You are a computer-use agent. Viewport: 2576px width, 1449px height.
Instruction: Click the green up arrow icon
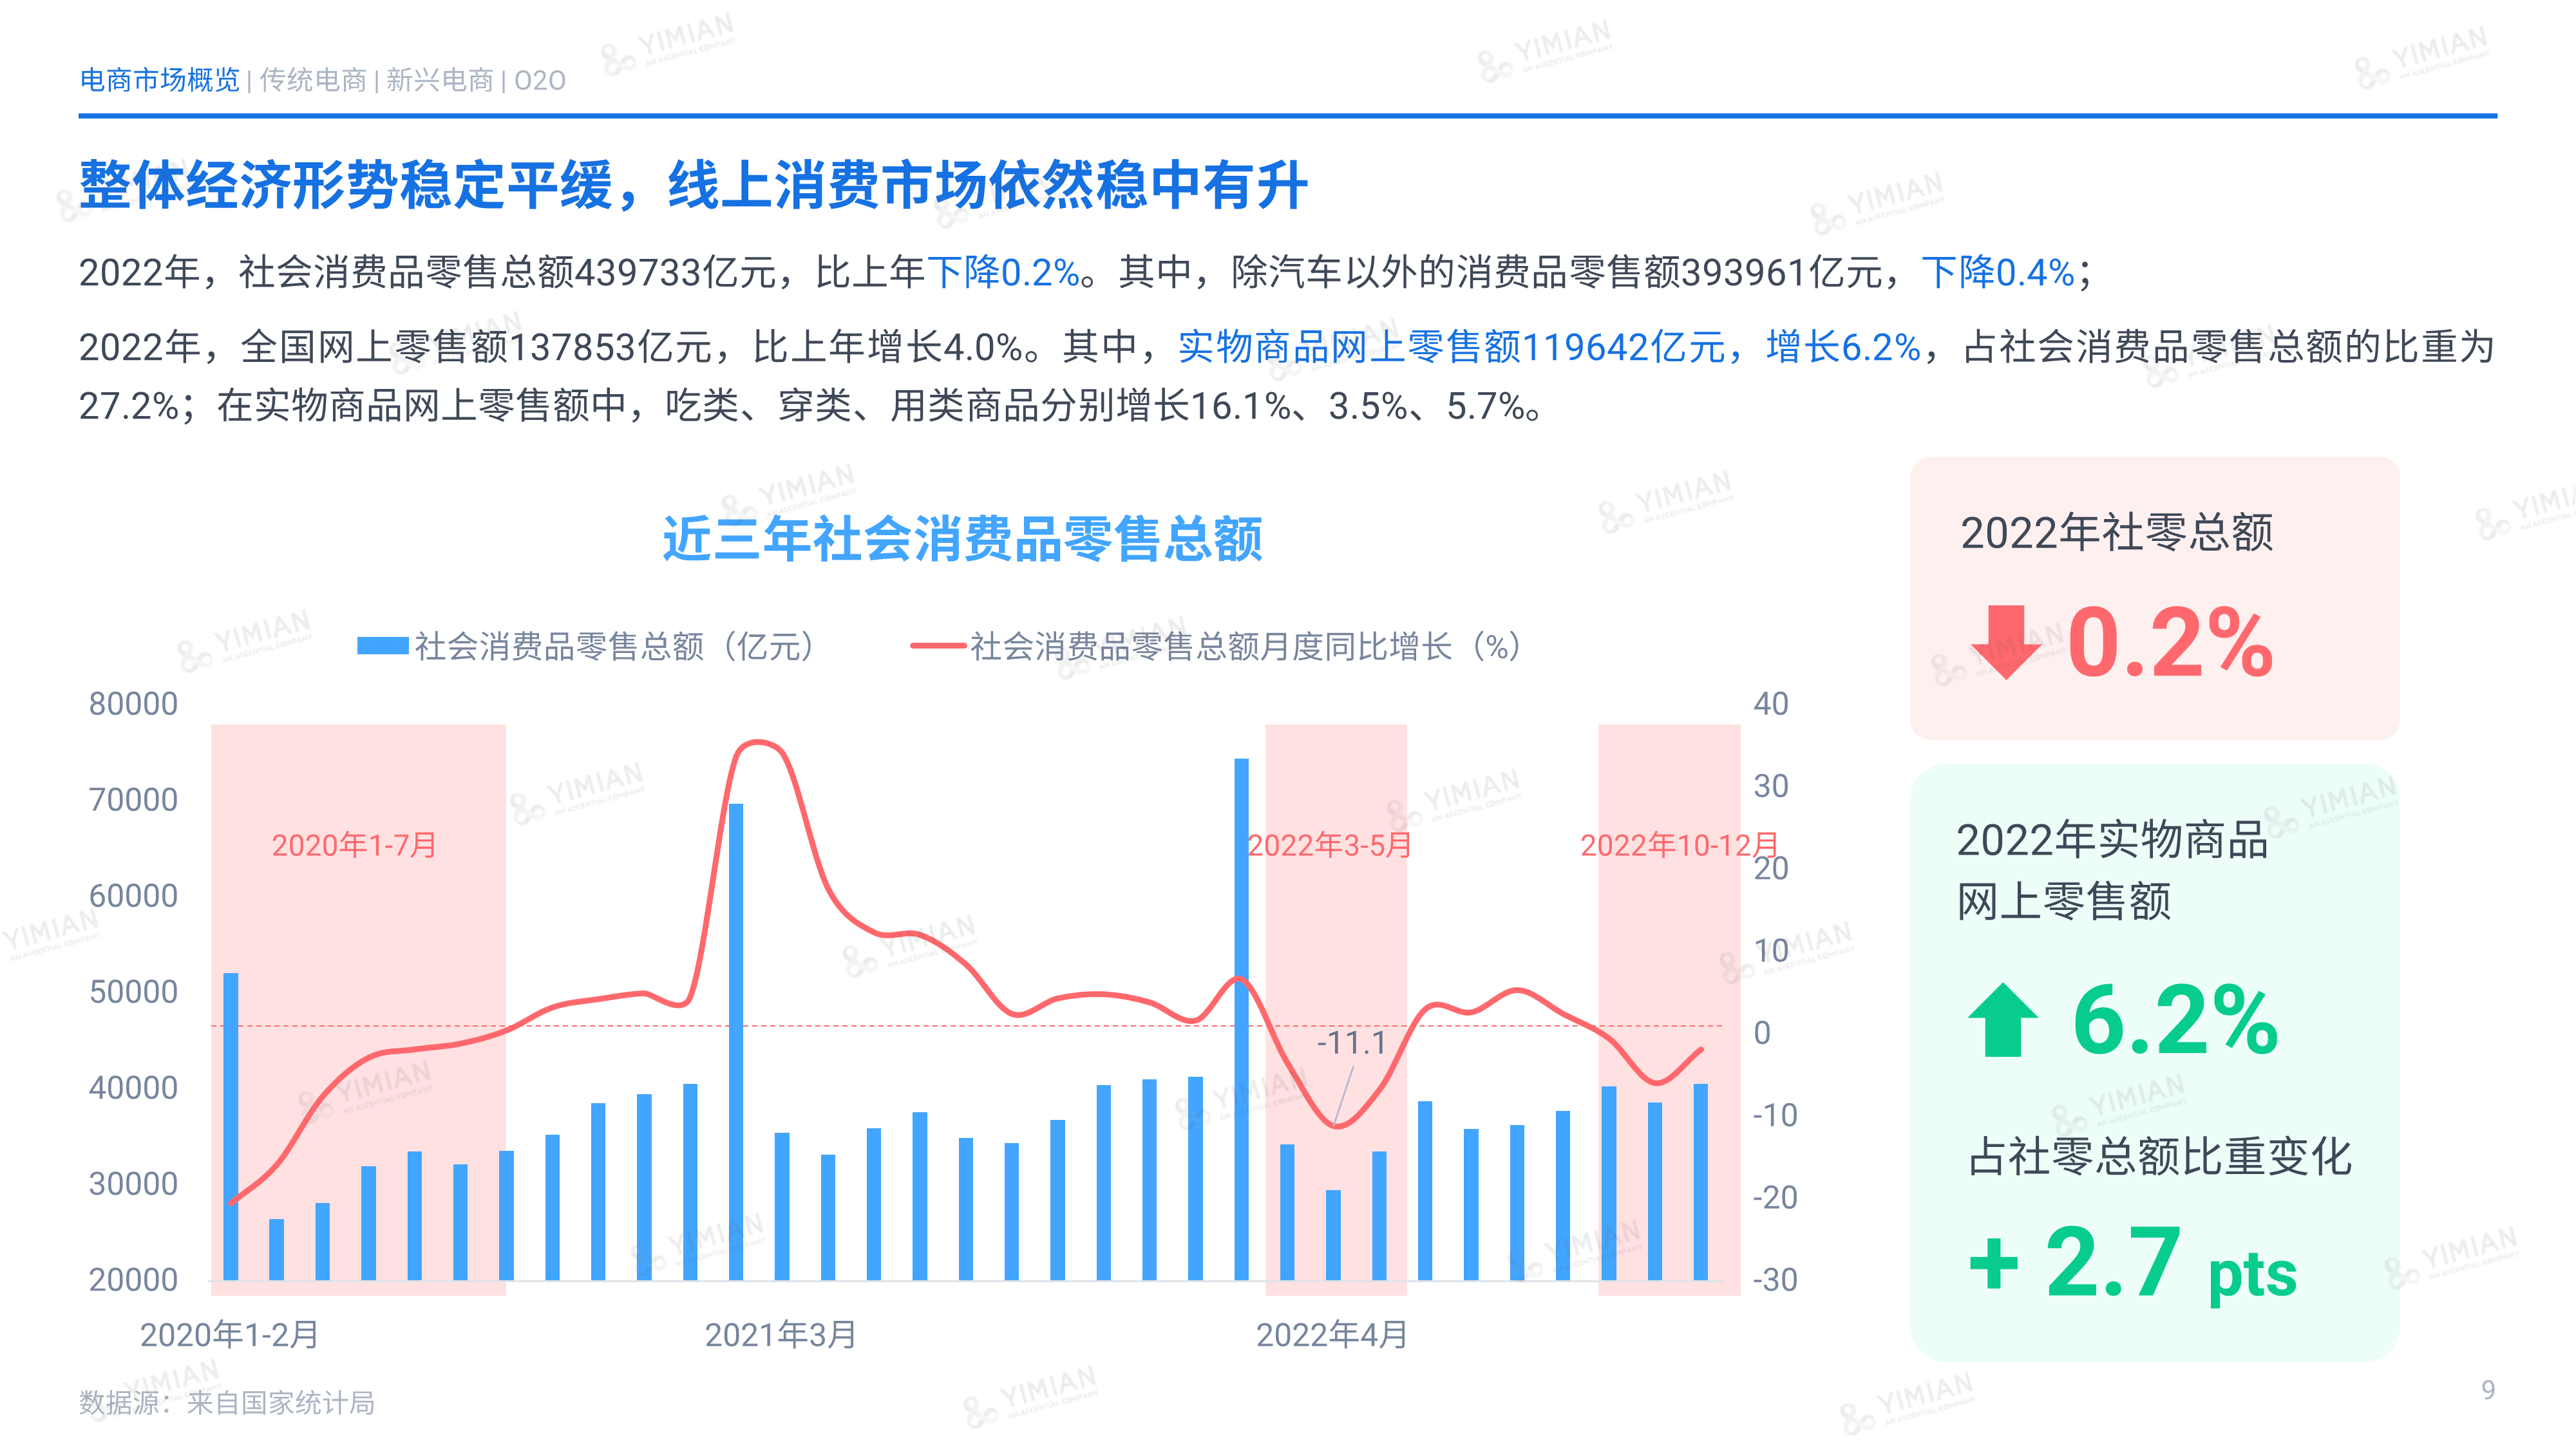[x=2002, y=1020]
